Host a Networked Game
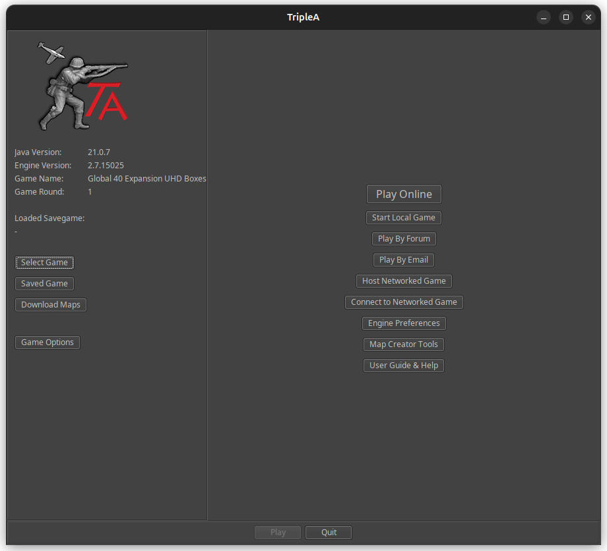Viewport: 607px width, 551px height. tap(403, 280)
